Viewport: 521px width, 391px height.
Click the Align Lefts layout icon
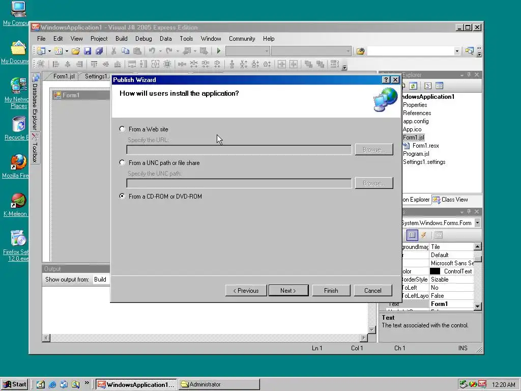pos(56,64)
